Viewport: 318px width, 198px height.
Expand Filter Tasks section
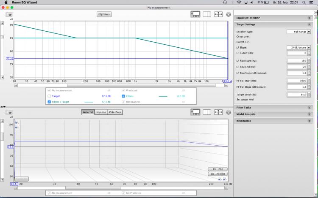point(309,108)
